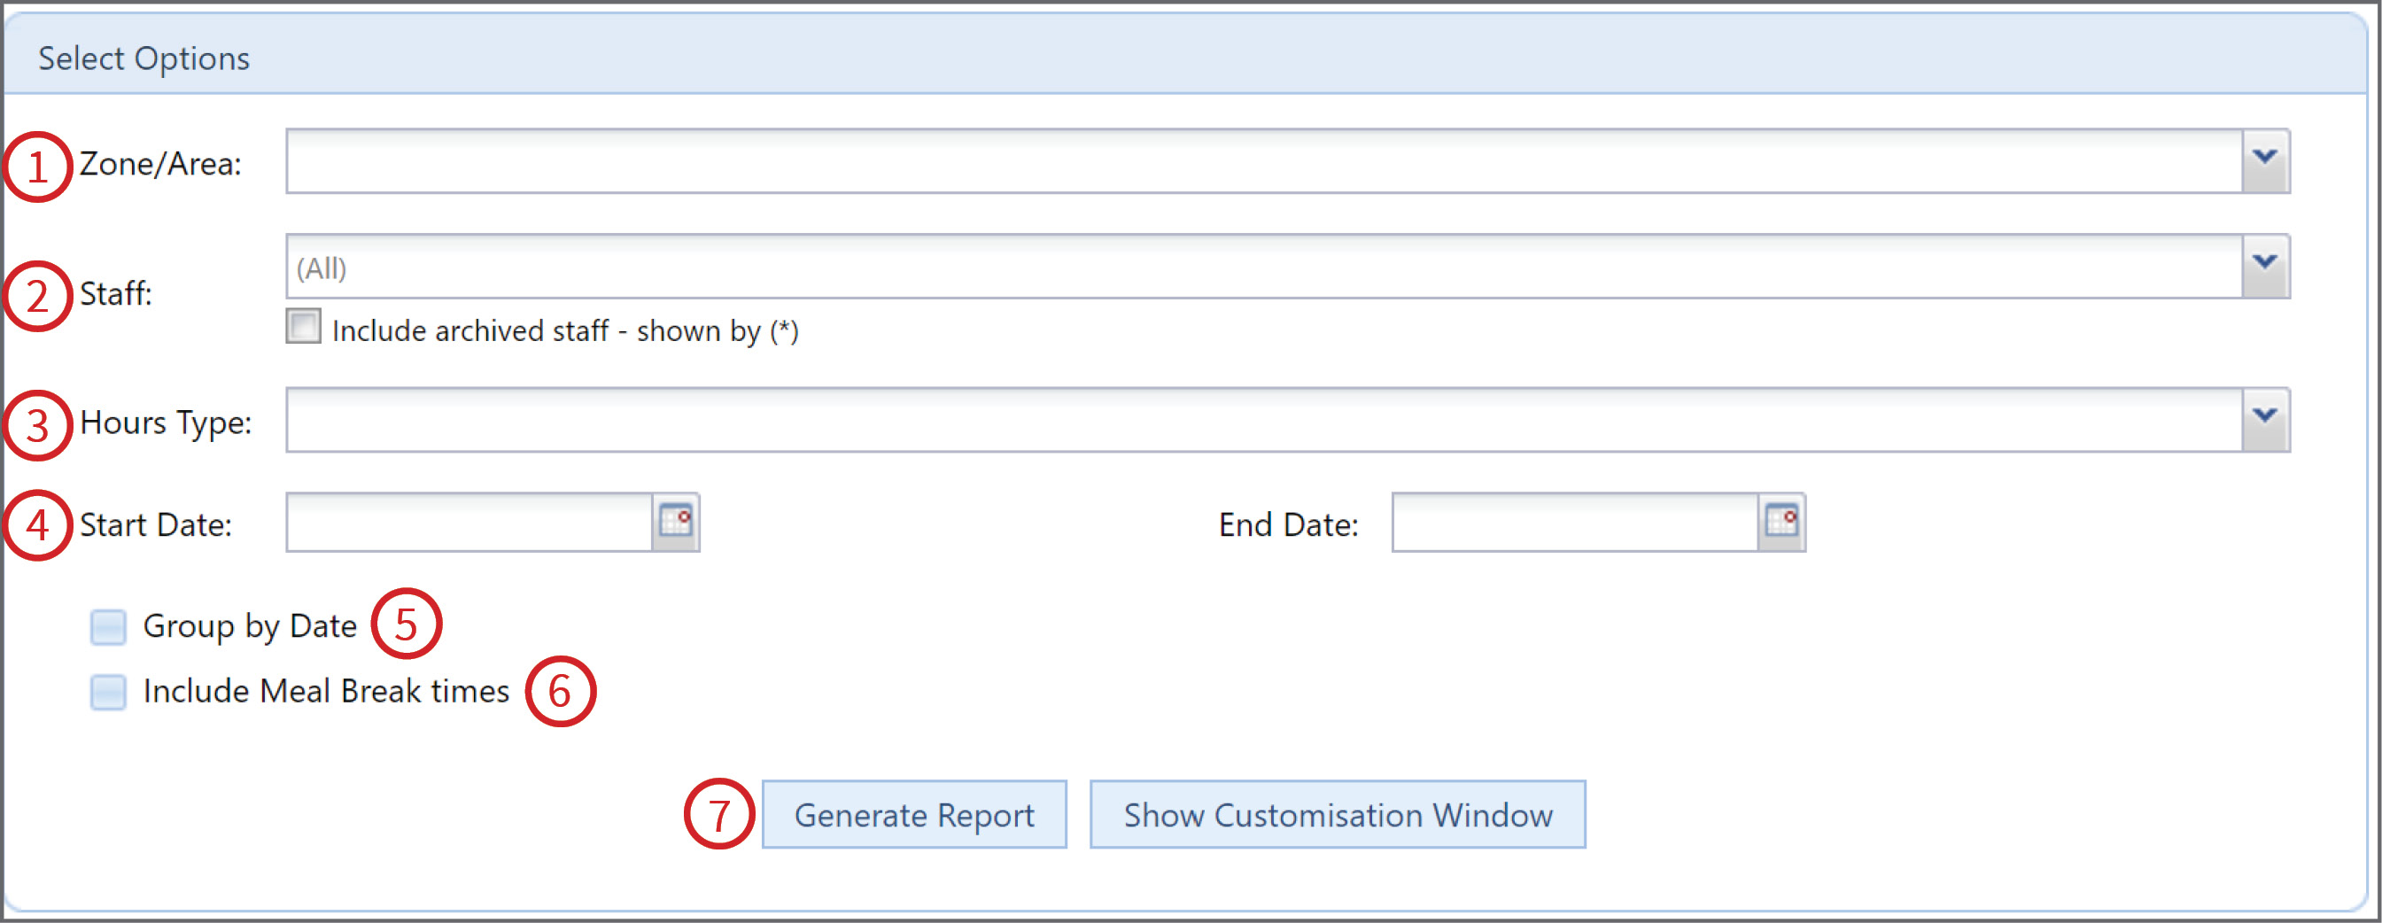Open Show Customisation Window button
Viewport: 2382px width, 923px height.
(1338, 815)
